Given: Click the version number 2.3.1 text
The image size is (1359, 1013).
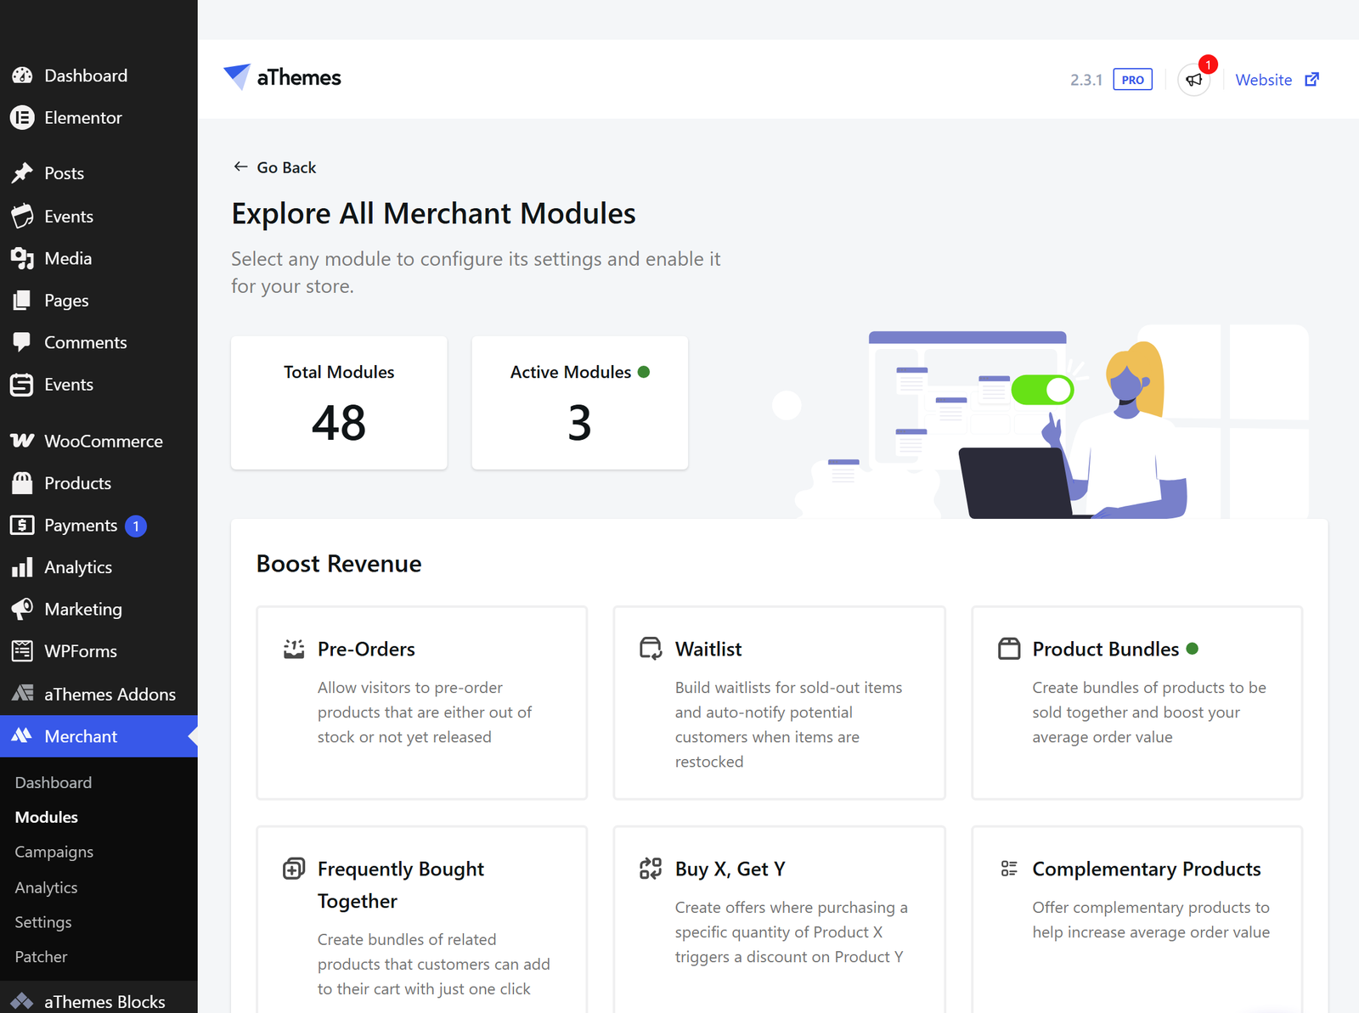Looking at the screenshot, I should click(x=1086, y=80).
